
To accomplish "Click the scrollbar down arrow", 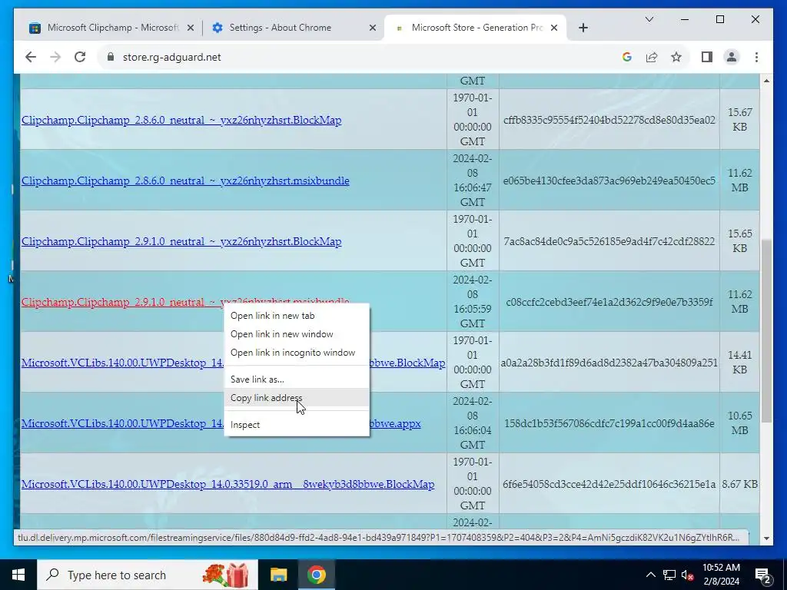I will tap(766, 539).
